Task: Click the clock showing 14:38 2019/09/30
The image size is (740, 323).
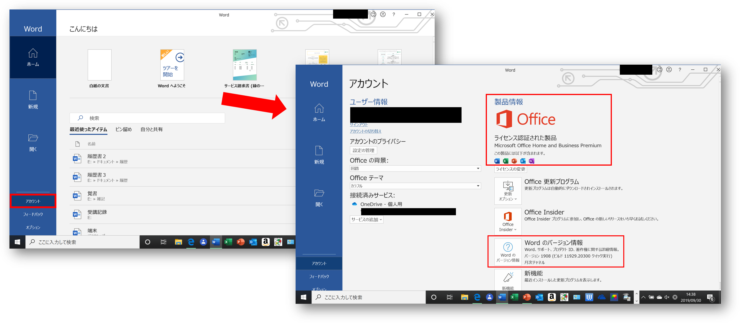Action: pos(691,297)
